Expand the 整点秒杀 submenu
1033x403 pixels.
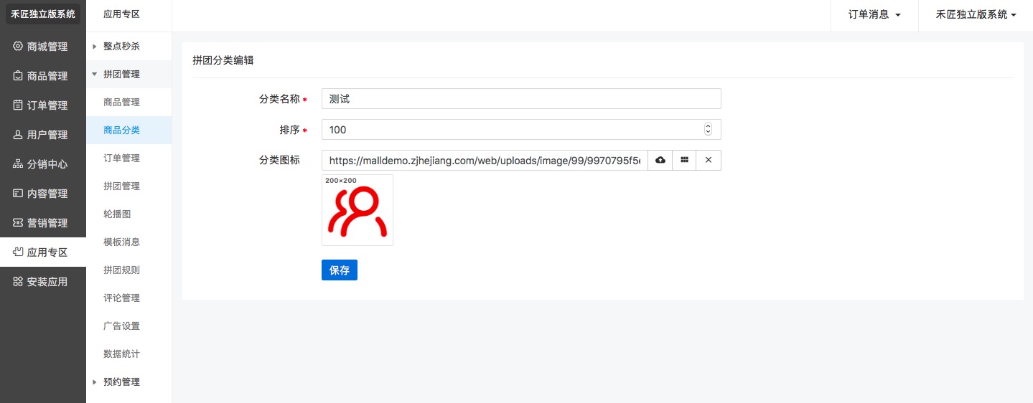pyautogui.click(x=121, y=46)
